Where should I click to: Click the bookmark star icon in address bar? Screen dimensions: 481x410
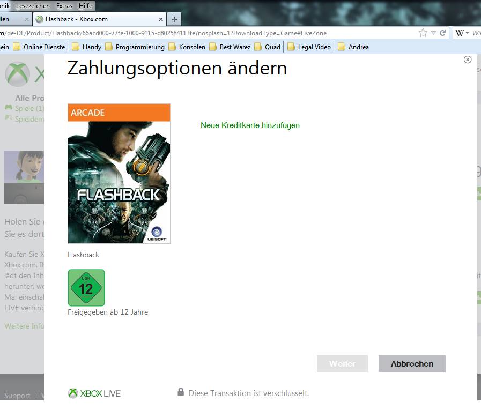click(423, 33)
